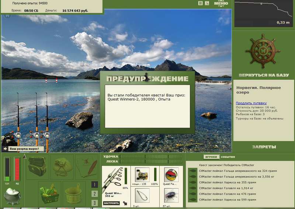Open the wooden bucket for groundbait
This screenshot has width=295, height=209.
73,194
